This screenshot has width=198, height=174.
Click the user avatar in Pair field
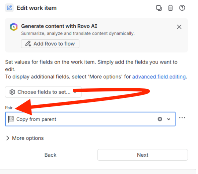(x=11, y=119)
